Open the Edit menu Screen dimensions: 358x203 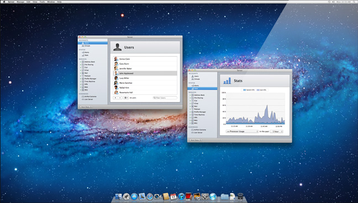click(x=28, y=2)
